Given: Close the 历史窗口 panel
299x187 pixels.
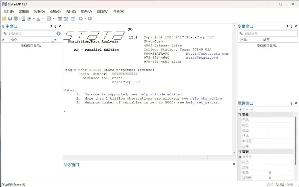Looking at the screenshot, I should (x=60, y=26).
